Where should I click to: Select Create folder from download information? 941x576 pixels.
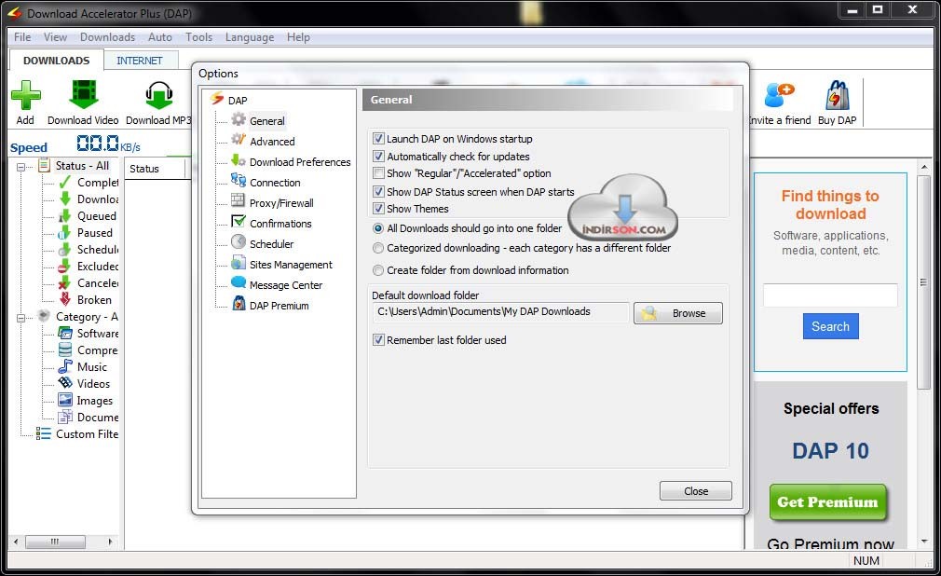point(378,270)
